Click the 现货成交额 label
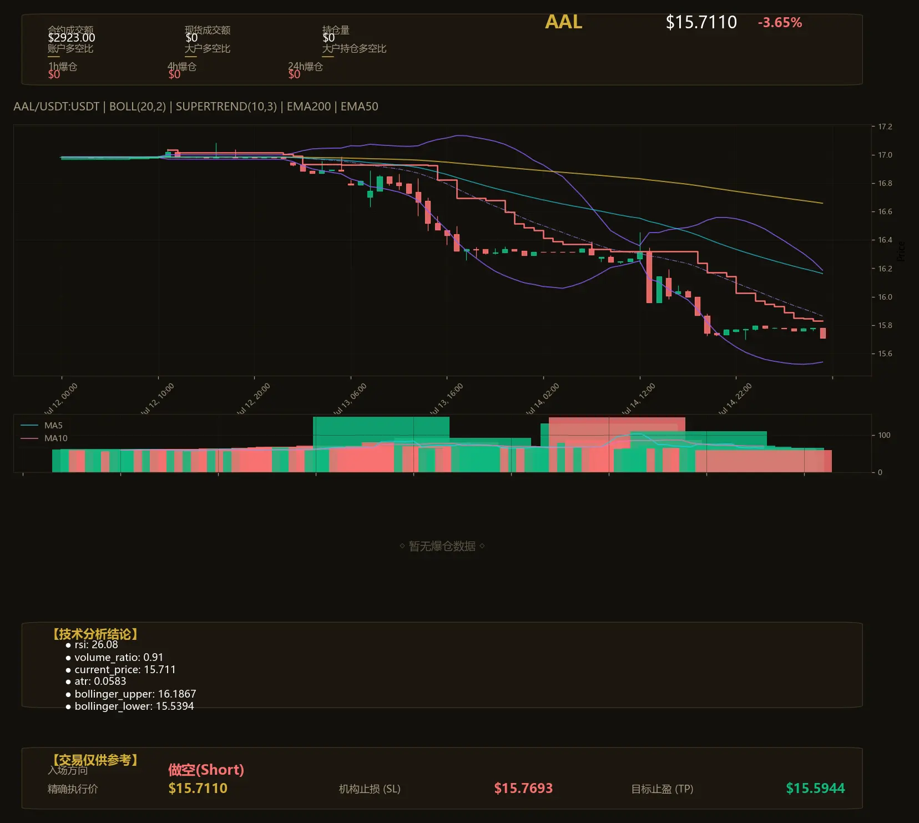 point(208,30)
